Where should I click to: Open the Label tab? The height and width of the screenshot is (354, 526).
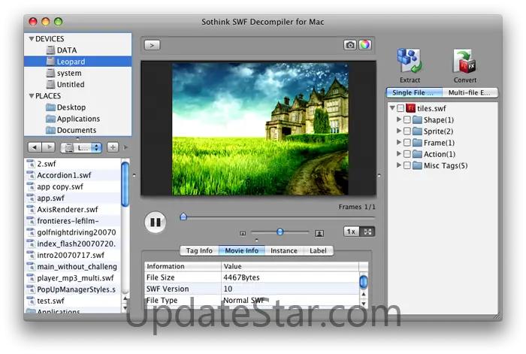(x=318, y=250)
